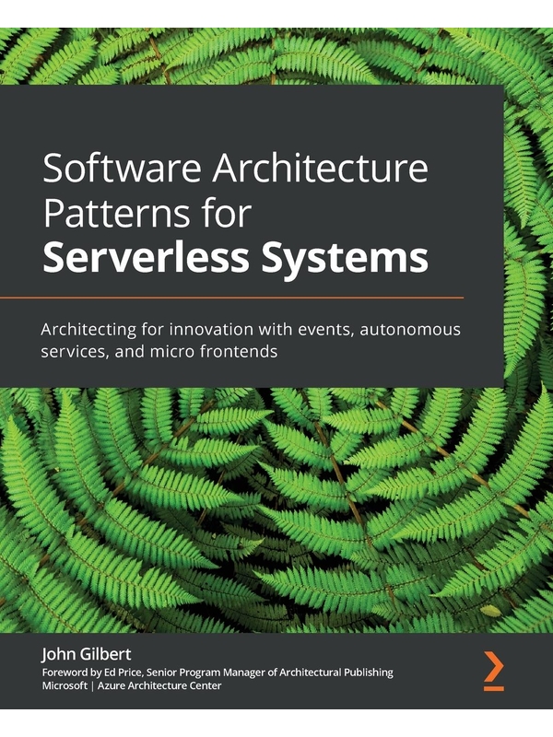Click "Microsoft | Azure Architecture Center" text

click(132, 685)
